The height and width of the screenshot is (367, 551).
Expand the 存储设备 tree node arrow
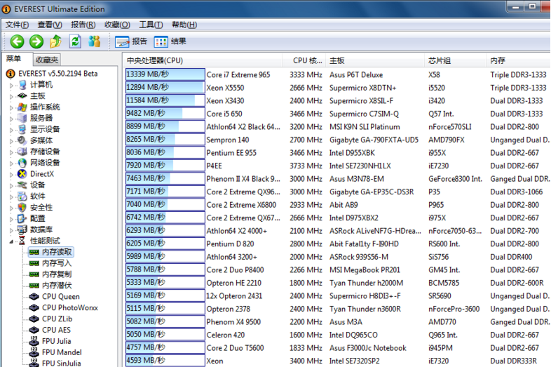(12, 152)
